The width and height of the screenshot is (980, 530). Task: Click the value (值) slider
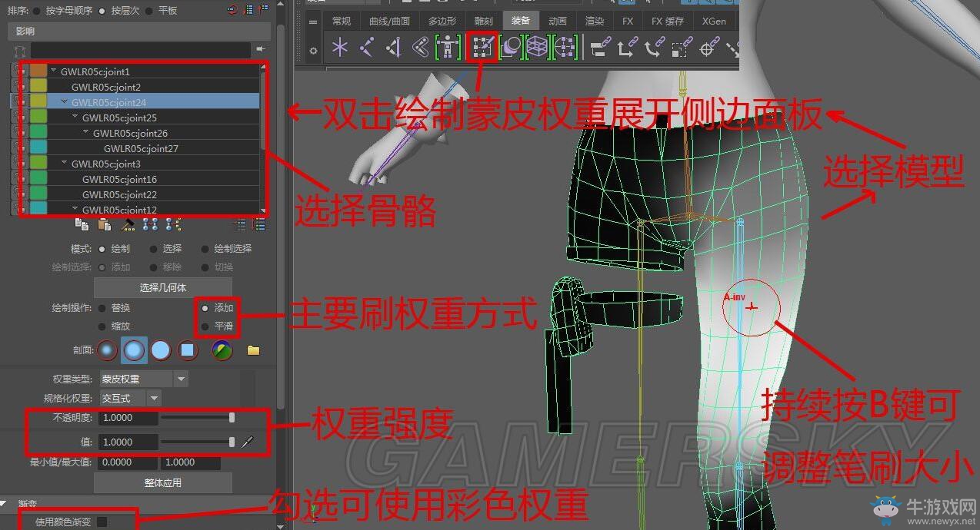coord(198,442)
